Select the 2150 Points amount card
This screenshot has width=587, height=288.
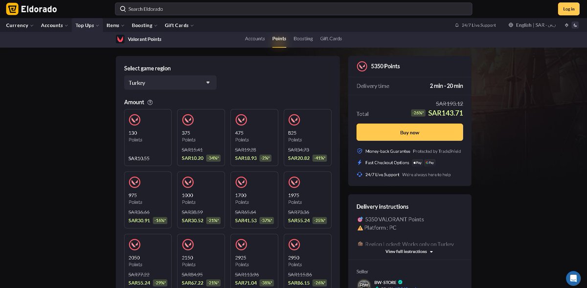201,261
